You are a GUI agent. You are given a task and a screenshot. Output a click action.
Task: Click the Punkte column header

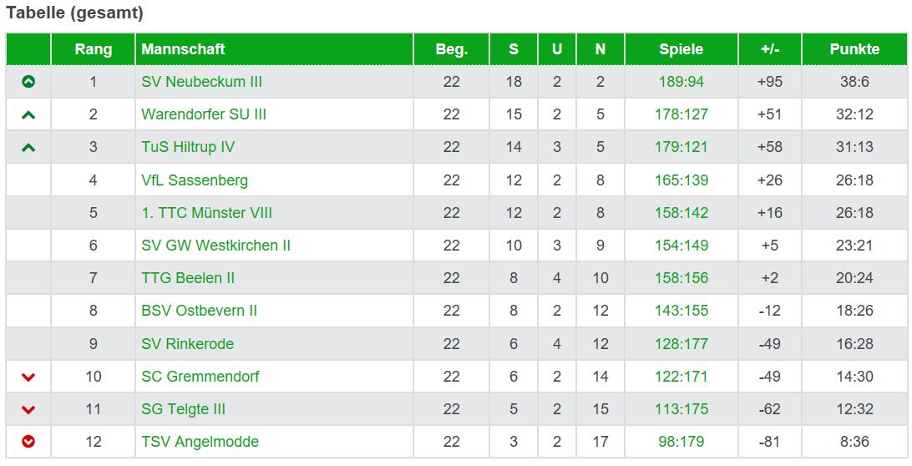coord(854,49)
